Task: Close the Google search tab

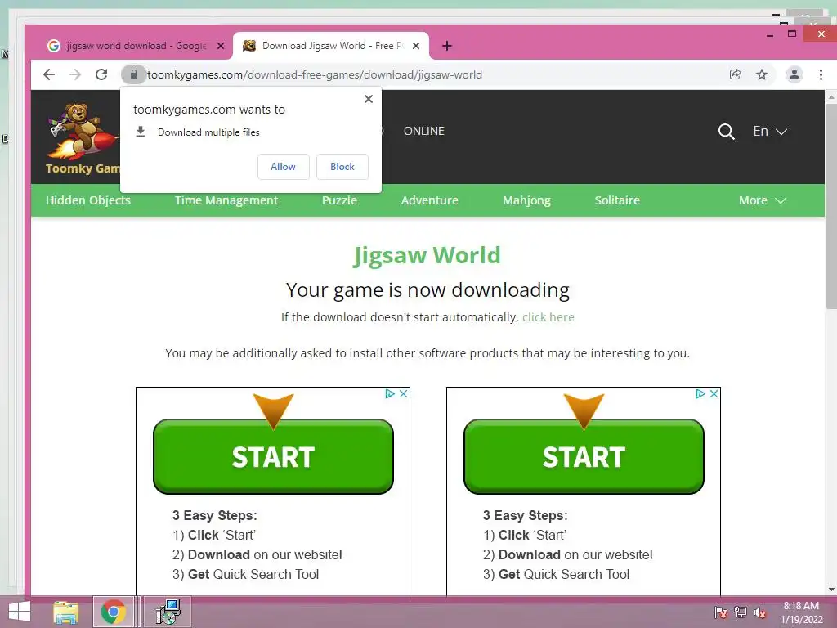Action: pyautogui.click(x=221, y=46)
